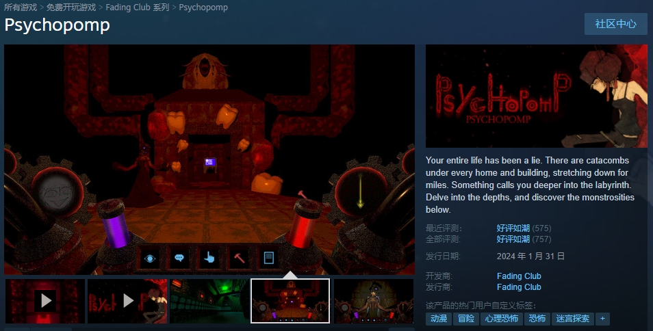
Task: Select the 迷宫探索 tag
Action: click(573, 319)
